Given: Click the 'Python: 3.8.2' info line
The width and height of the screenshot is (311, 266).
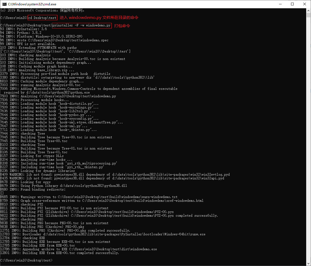Looking at the screenshot, I should 21,33.
